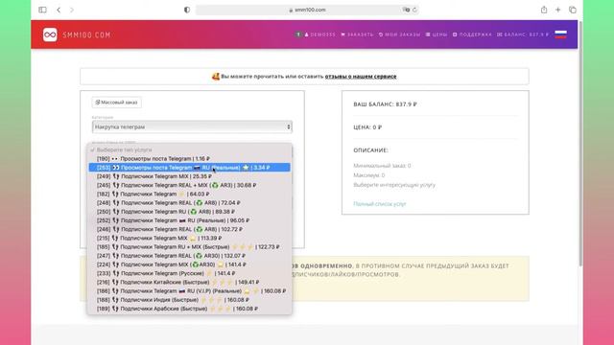Open the Цены page
This screenshot has width=614, height=345.
437,34
